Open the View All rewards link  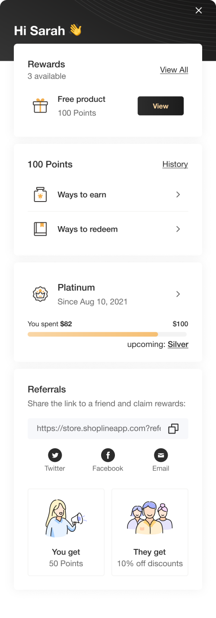(174, 70)
